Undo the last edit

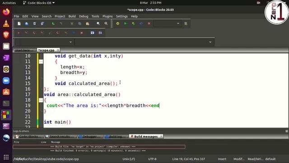(53, 24)
